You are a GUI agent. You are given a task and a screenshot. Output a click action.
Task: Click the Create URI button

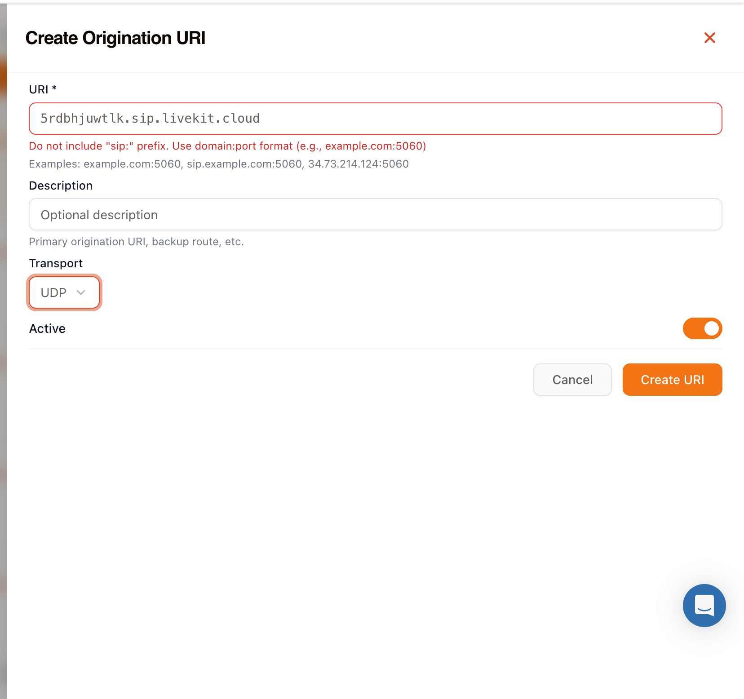pyautogui.click(x=672, y=380)
